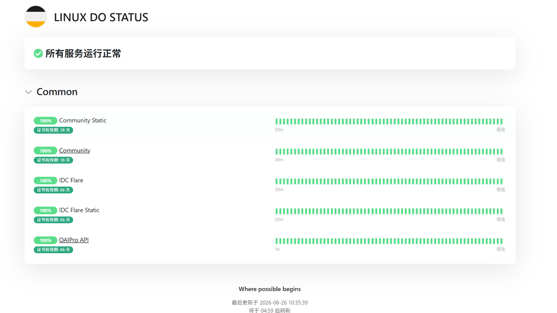This screenshot has width=557, height=313.
Task: Click the LINUX DO logo icon
Action: (x=36, y=17)
